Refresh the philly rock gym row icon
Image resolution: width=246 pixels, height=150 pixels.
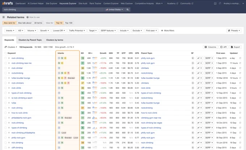[240, 138]
